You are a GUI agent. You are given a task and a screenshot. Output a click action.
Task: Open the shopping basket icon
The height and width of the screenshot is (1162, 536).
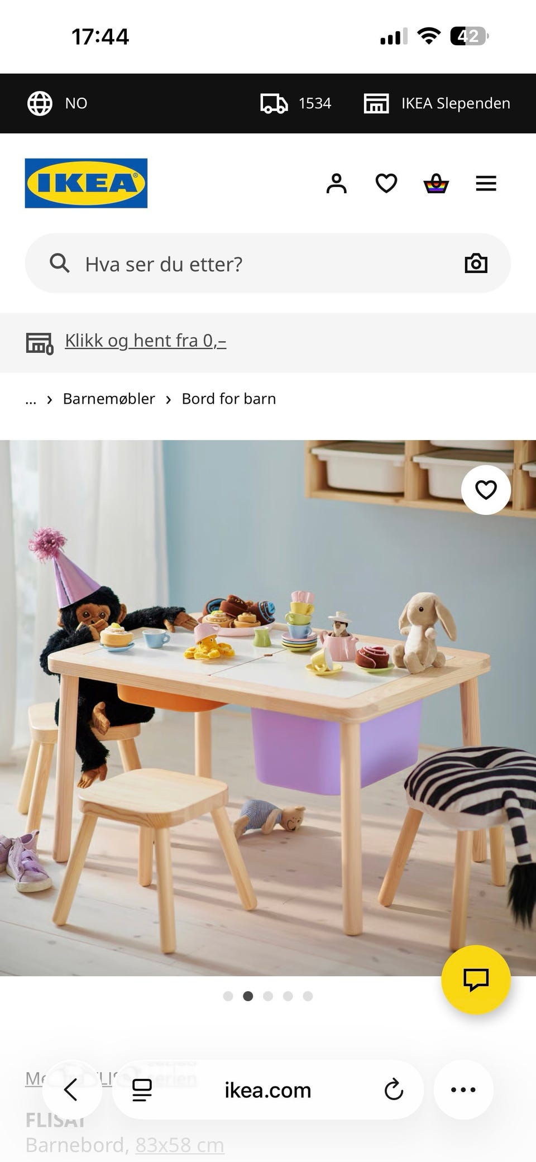pyautogui.click(x=436, y=183)
